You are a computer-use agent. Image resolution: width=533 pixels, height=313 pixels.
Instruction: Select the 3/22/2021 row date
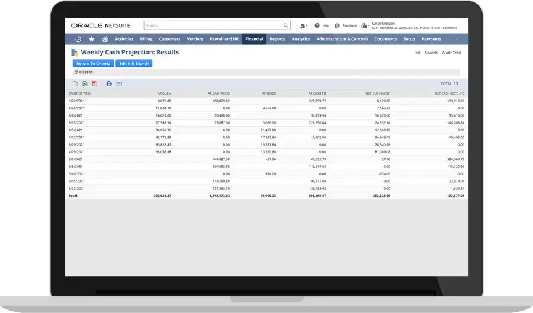pos(76,101)
